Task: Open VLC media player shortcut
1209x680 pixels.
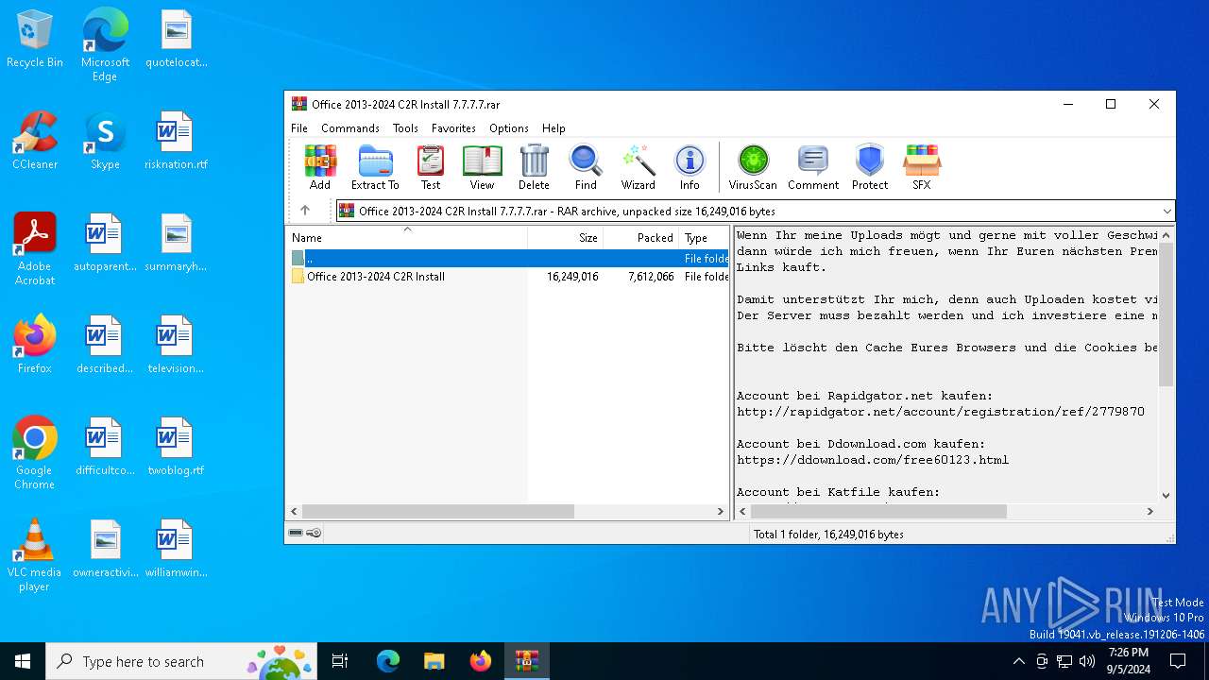Action: coord(35,555)
